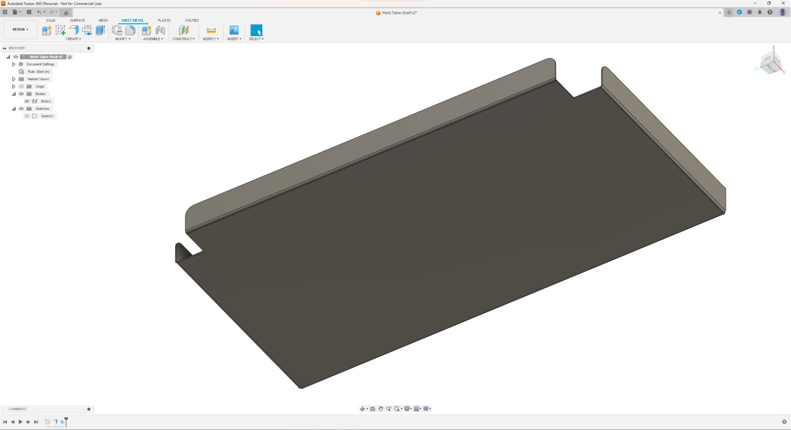Switch to the Surface tab
This screenshot has height=430, width=791.
click(x=78, y=20)
